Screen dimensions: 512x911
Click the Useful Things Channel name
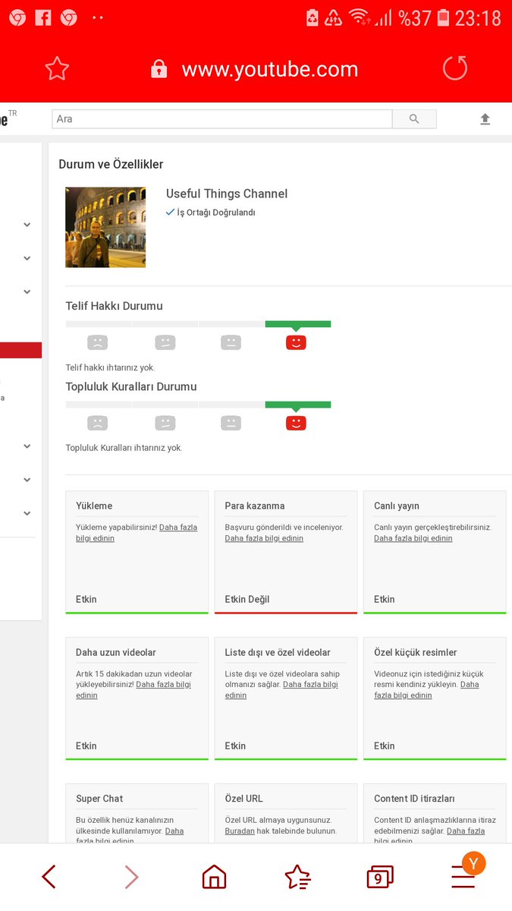(x=227, y=194)
